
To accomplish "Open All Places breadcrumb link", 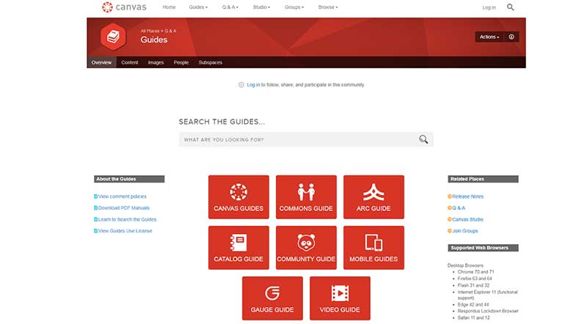I will (150, 31).
